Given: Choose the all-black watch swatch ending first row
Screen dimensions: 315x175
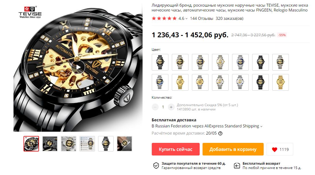Looking at the screenshot, I should [x=260, y=62].
